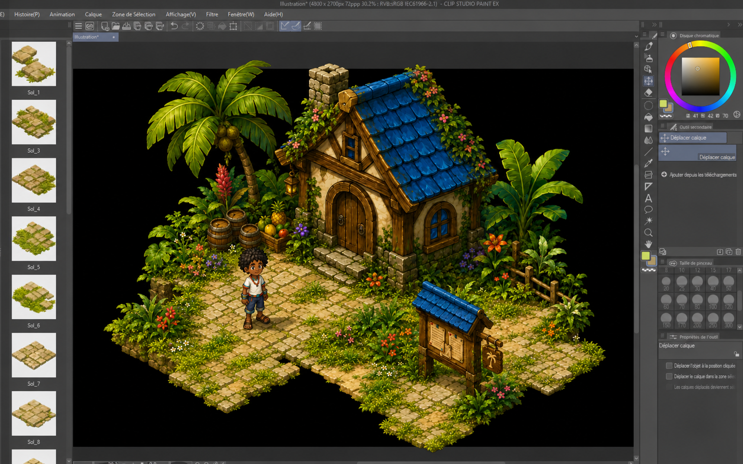743x464 pixels.
Task: Collapse the right-edge dock with double chevron
Action: click(x=740, y=25)
